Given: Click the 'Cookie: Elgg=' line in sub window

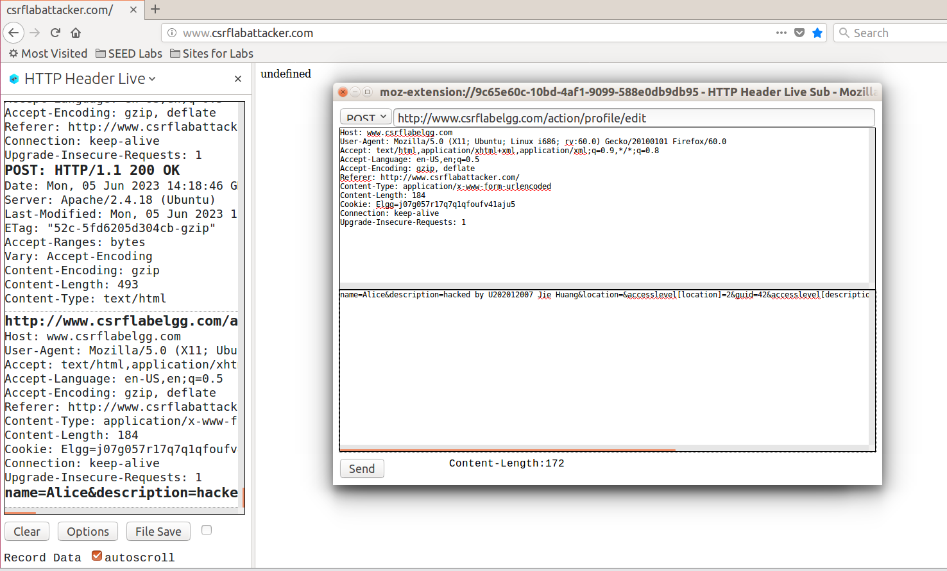Looking at the screenshot, I should (x=427, y=204).
